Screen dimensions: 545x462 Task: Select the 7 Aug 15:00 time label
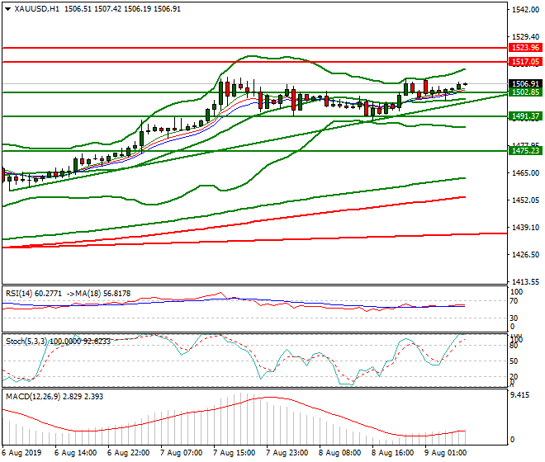(x=234, y=453)
